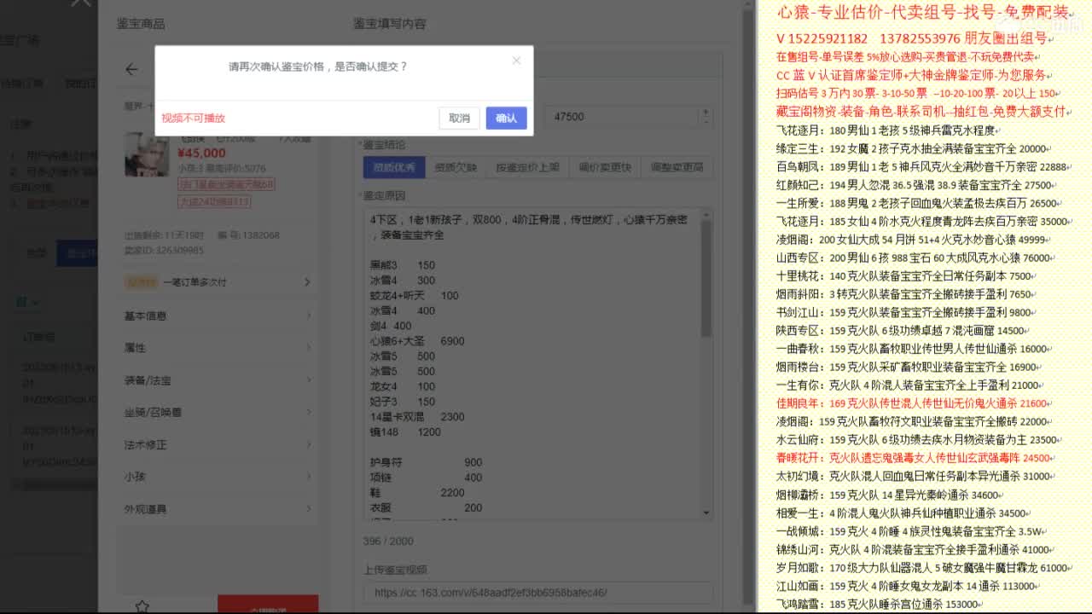Screen dimensions: 1092x614
Task: Expand the 法术修正 section
Action: coord(218,445)
